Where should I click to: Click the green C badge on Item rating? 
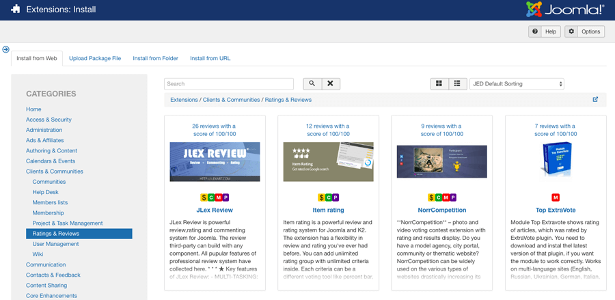328,197
